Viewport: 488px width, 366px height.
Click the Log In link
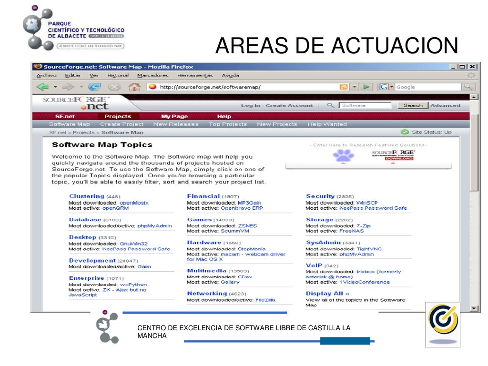(250, 105)
